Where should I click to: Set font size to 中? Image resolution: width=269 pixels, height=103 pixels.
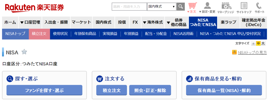click(258, 43)
